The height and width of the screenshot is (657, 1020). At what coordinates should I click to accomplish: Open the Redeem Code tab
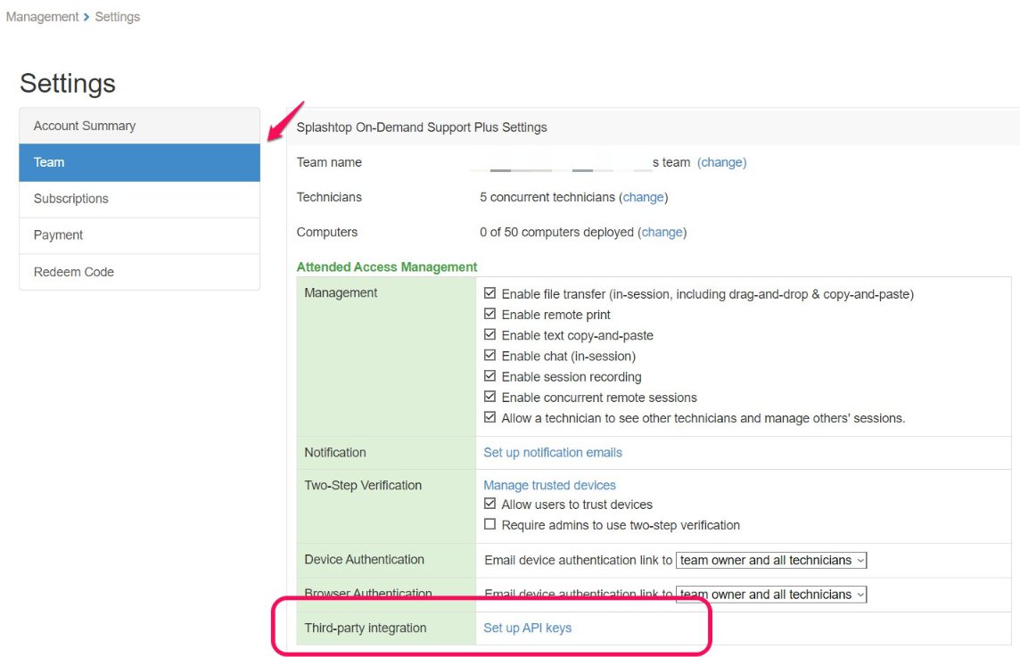click(140, 272)
